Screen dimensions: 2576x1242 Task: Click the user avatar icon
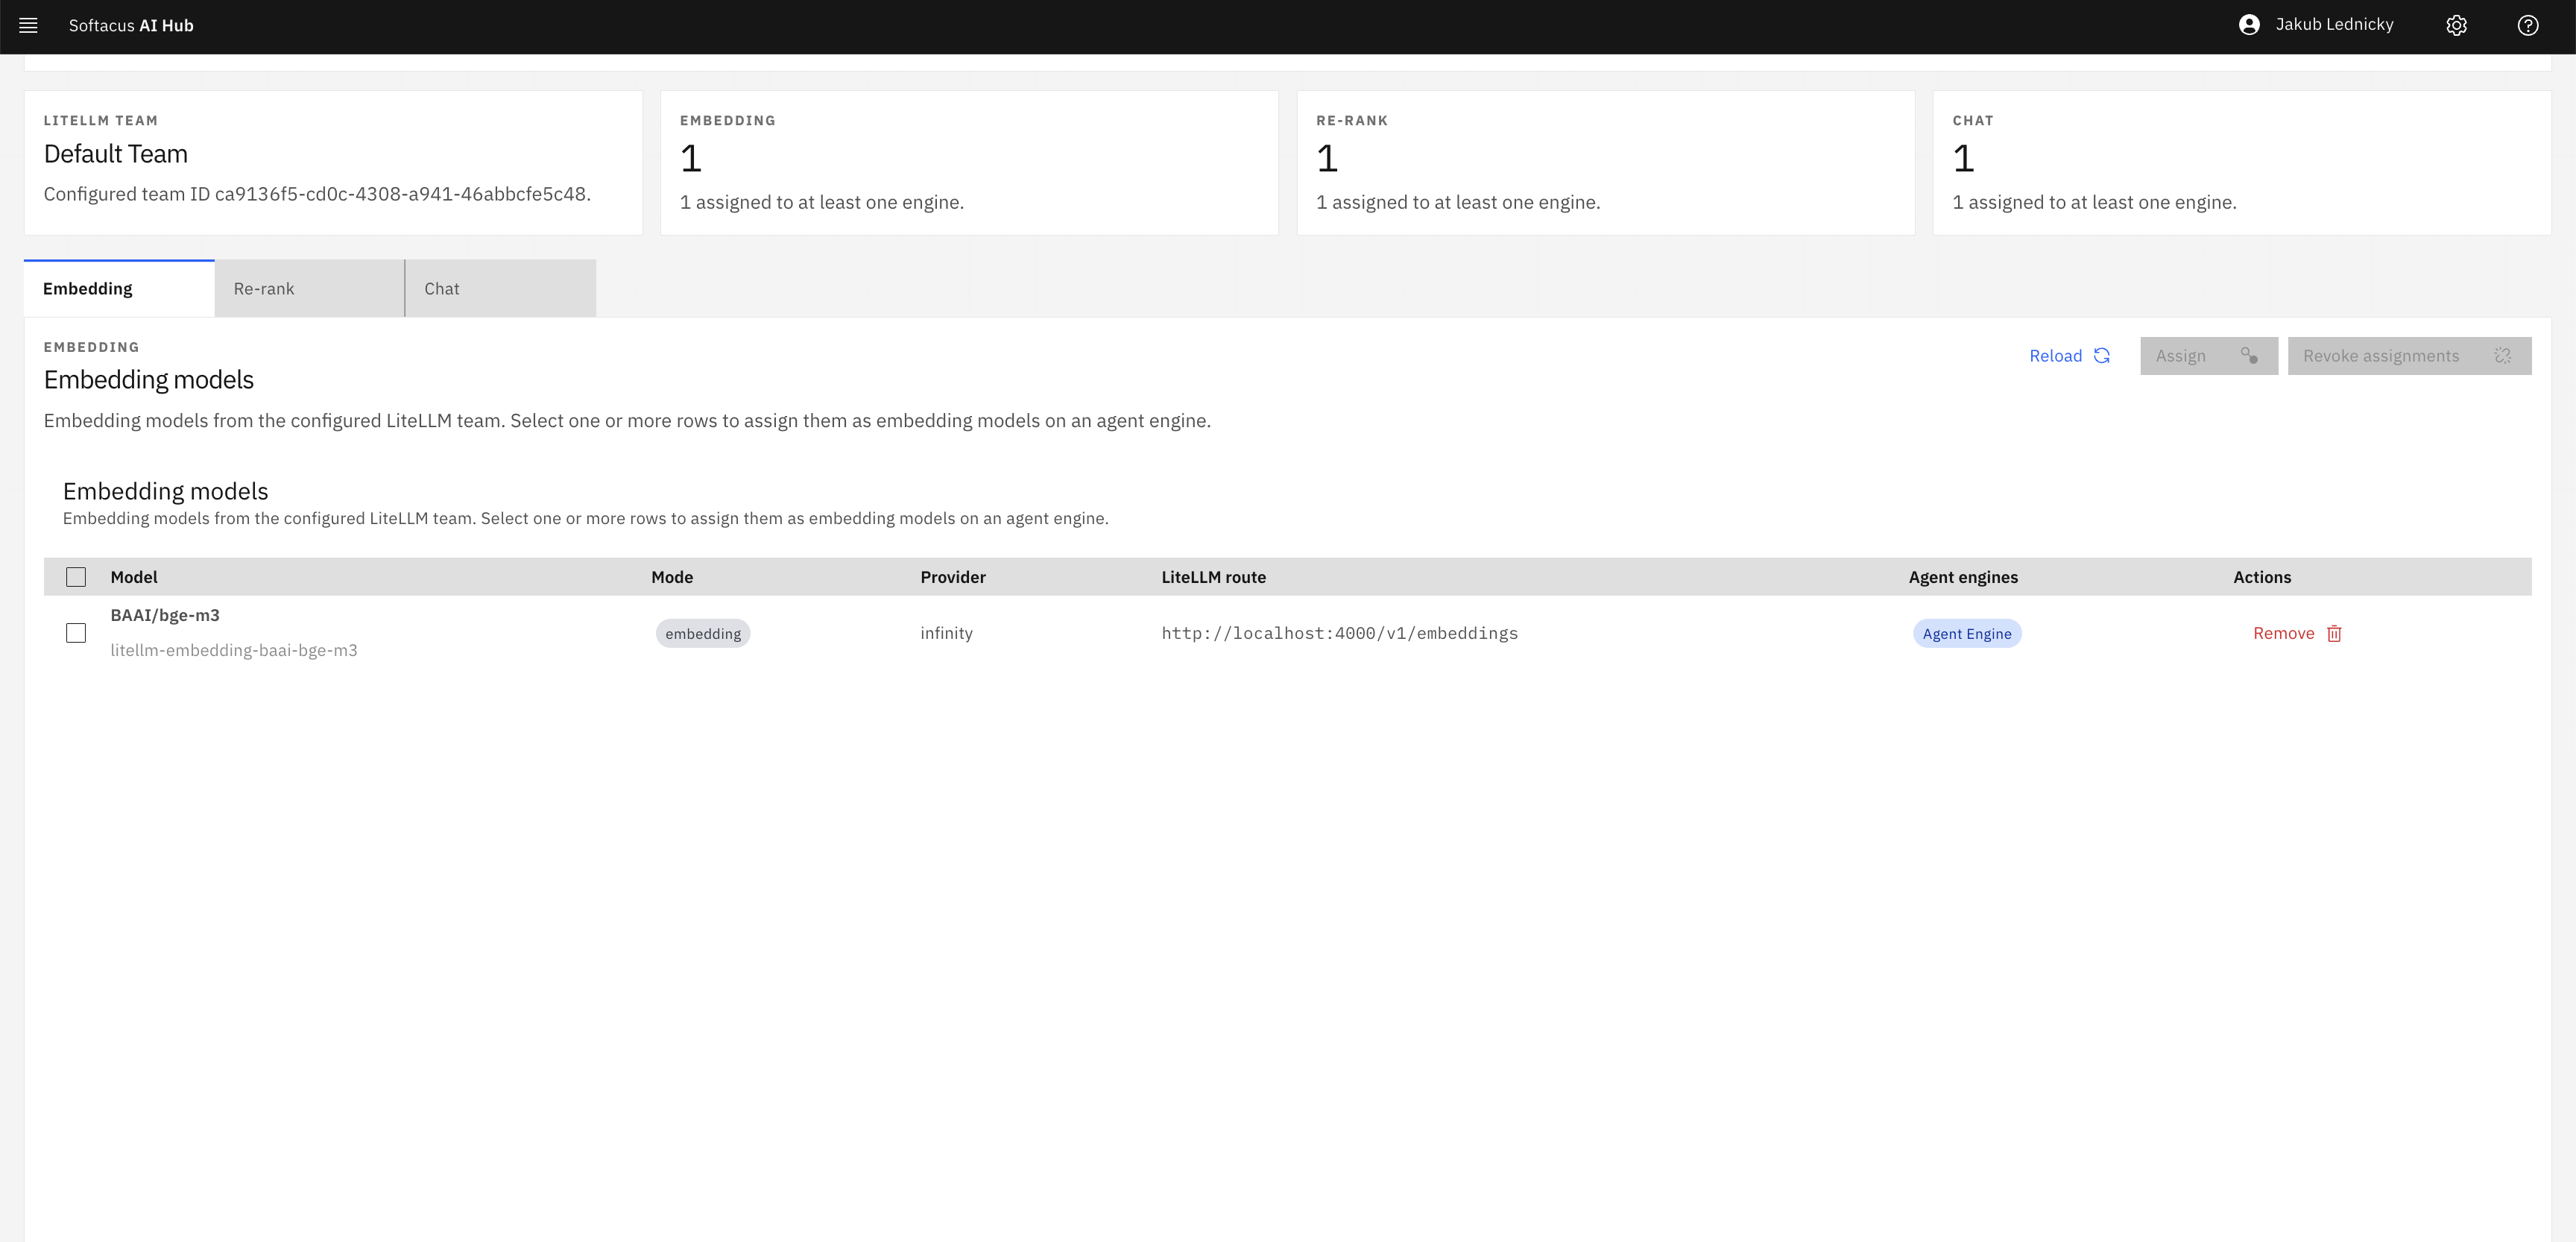tap(2249, 25)
